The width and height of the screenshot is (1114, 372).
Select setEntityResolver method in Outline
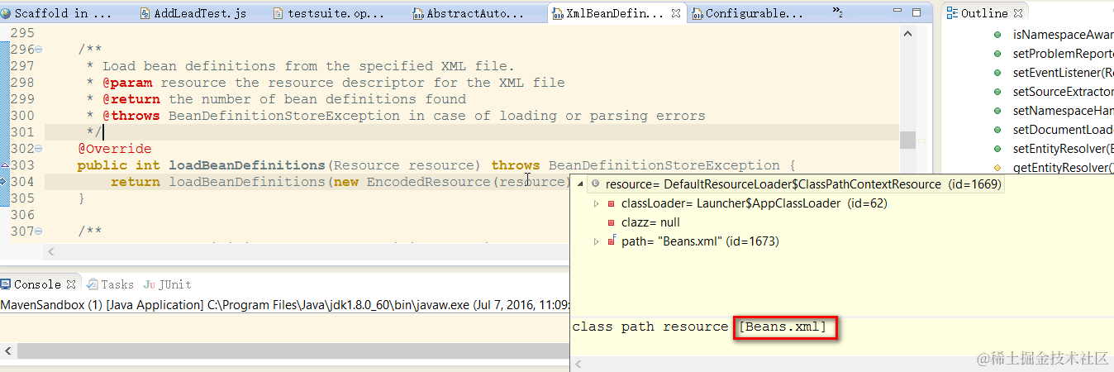1063,149
